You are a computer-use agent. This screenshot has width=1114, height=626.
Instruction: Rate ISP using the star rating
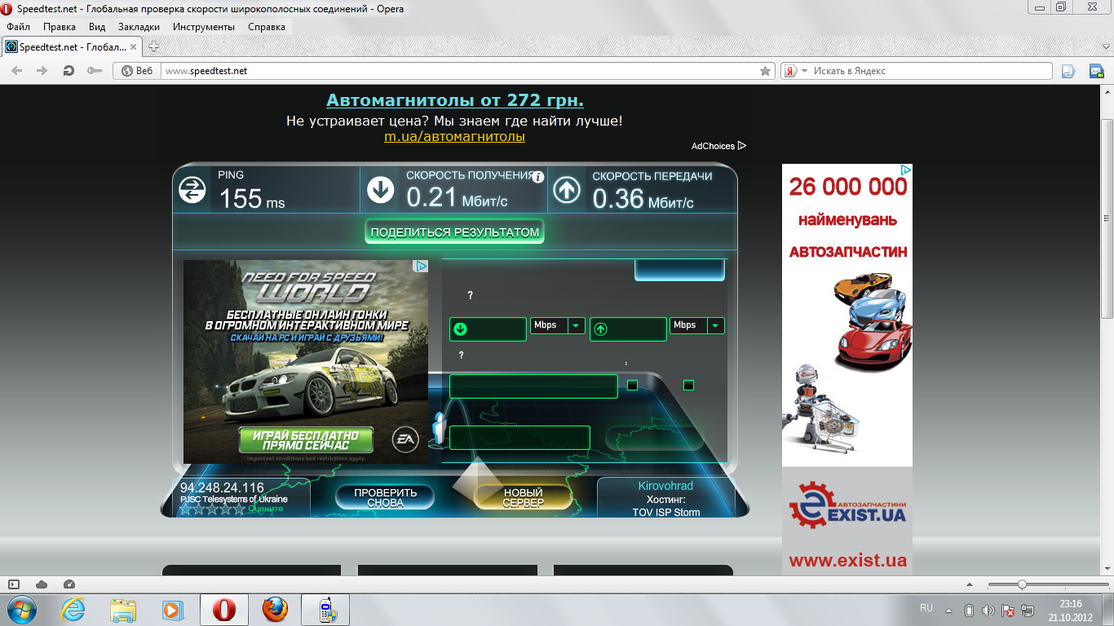click(212, 509)
